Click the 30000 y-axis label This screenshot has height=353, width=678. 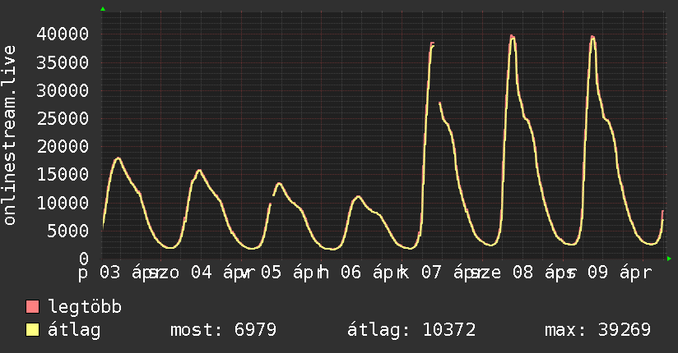(x=63, y=90)
